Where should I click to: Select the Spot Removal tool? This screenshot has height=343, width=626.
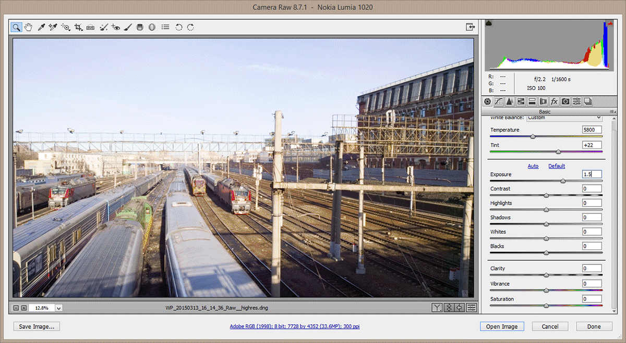[x=104, y=27]
